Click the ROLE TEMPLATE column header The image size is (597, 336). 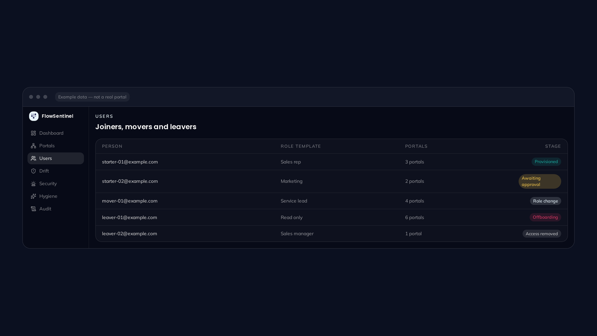click(301, 146)
